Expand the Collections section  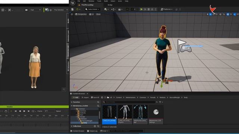[72, 126]
